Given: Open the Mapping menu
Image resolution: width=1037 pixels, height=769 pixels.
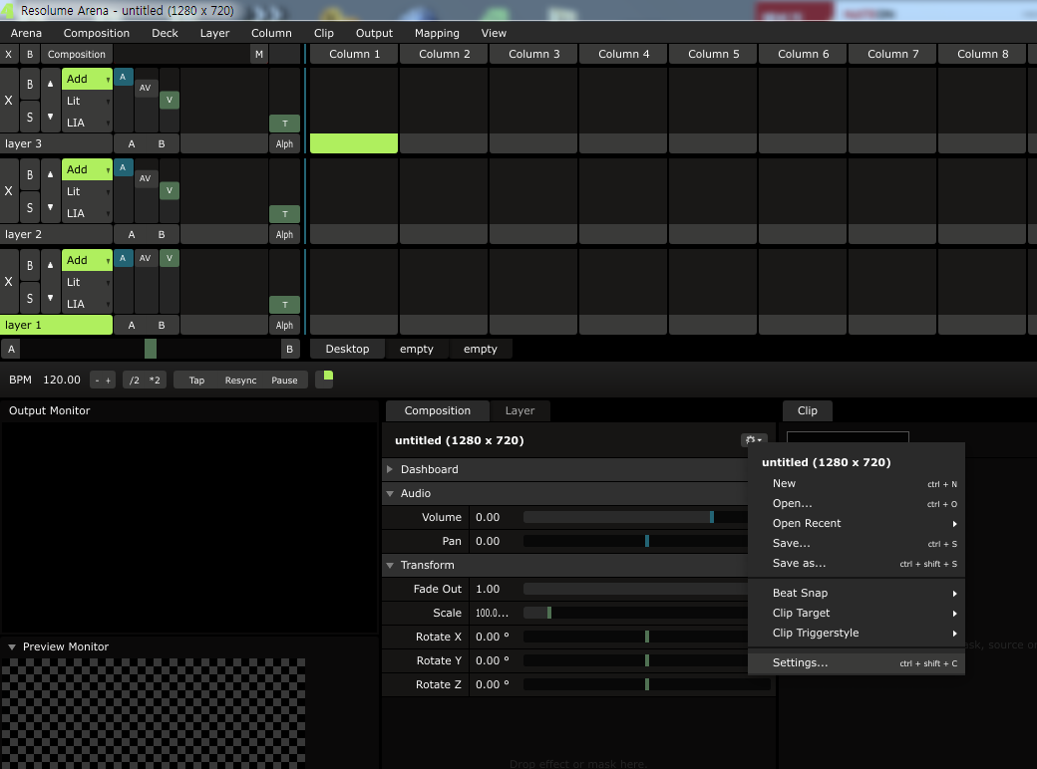Looking at the screenshot, I should [x=437, y=33].
